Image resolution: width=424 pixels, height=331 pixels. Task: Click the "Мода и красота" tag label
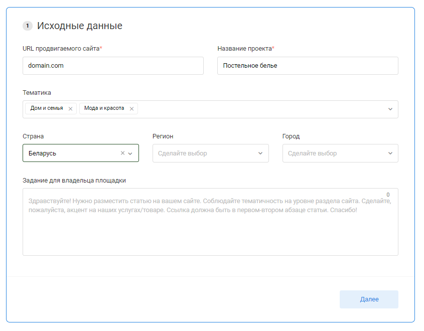point(104,108)
